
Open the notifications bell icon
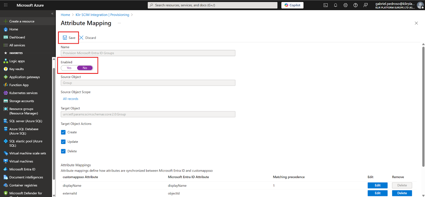pyautogui.click(x=335, y=5)
